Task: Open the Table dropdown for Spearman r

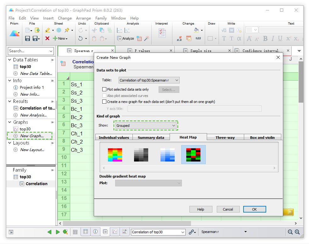Action: click(149, 80)
